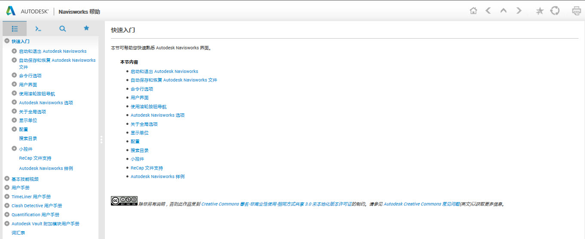Open ReCap 文件支持 in sidebar tree
The height and width of the screenshot is (239, 585).
35,158
